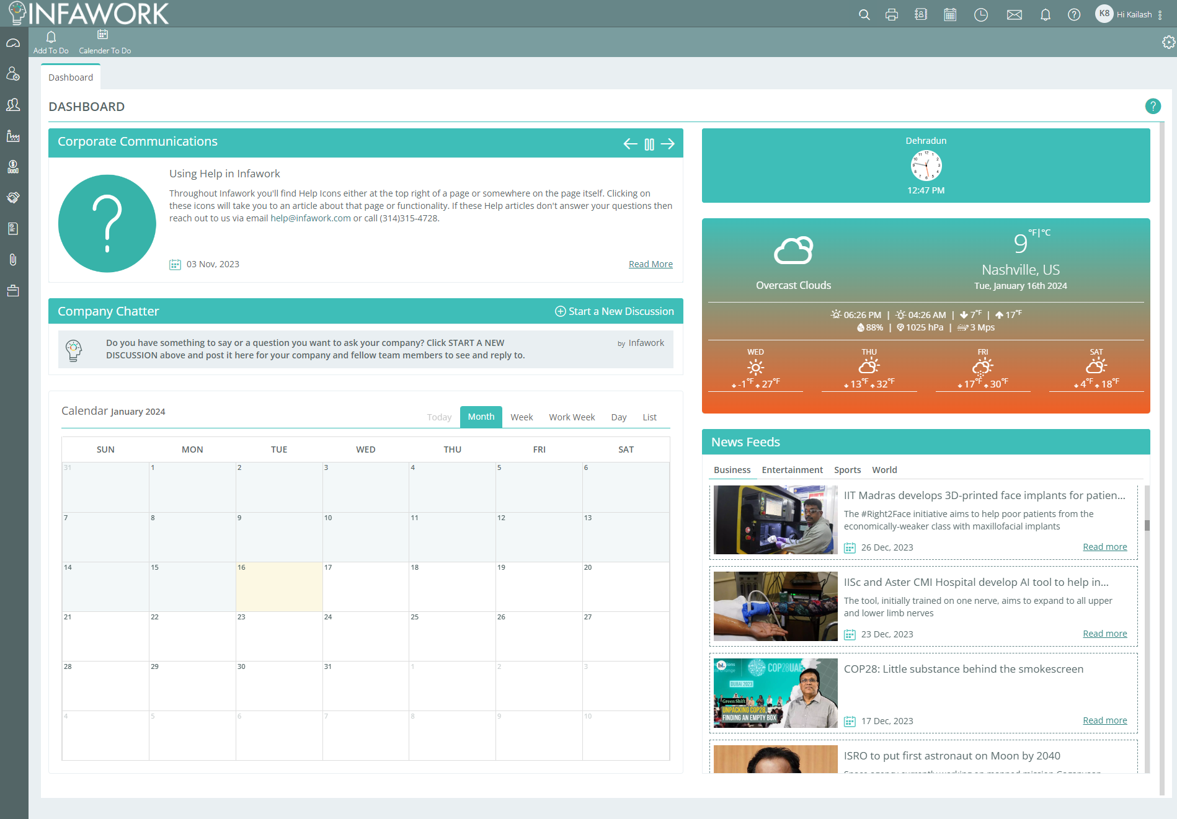The width and height of the screenshot is (1177, 819).
Task: Click the Dehradun analog clock
Action: coord(926,166)
